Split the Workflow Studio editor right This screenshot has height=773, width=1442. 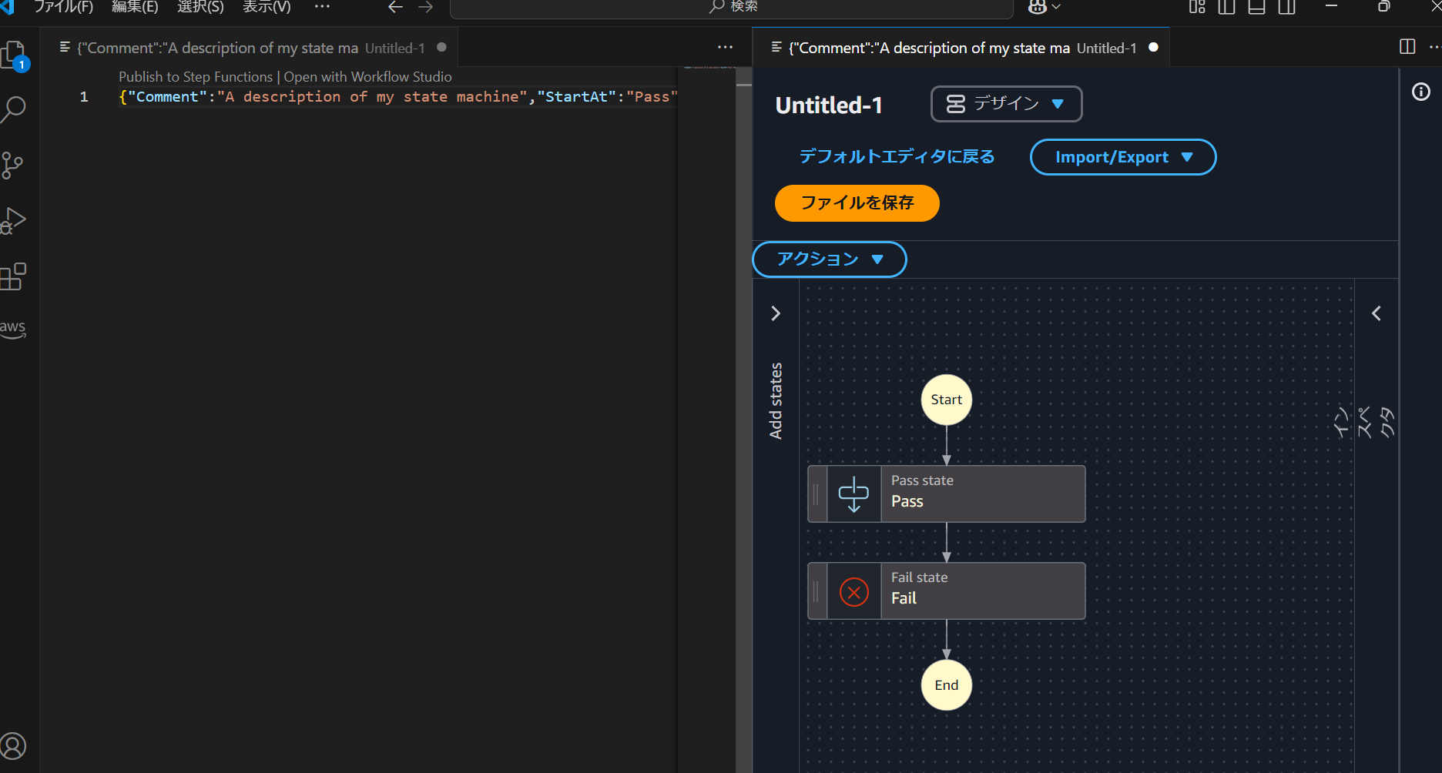point(1407,47)
